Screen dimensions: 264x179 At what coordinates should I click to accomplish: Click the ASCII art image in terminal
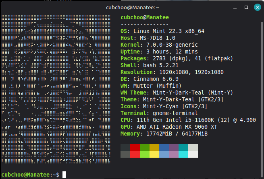[56, 89]
